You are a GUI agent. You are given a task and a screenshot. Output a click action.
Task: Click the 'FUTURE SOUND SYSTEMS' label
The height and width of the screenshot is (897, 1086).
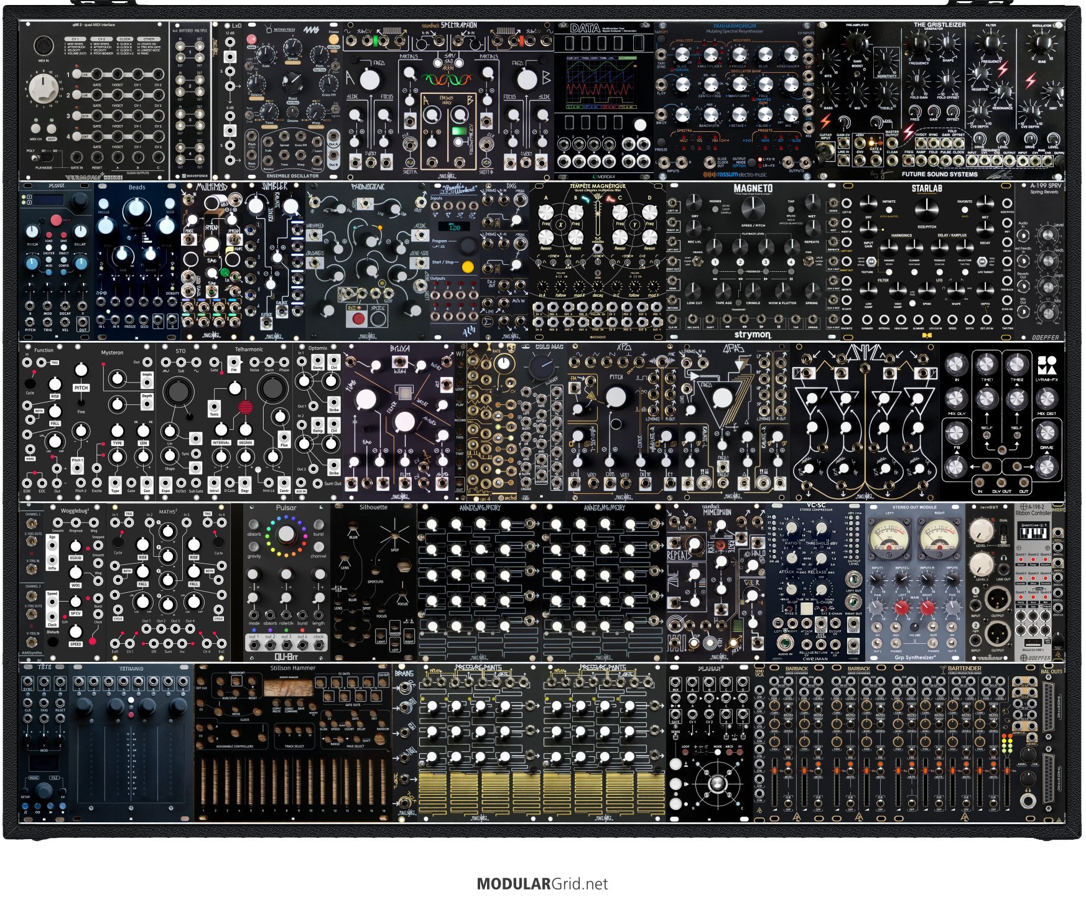pyautogui.click(x=940, y=175)
